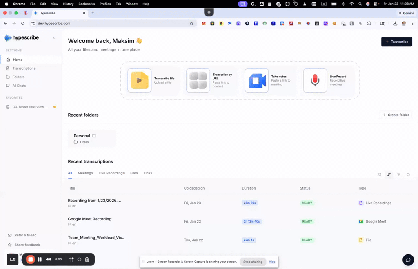The height and width of the screenshot is (269, 418).
Task: Delete the Loom recording with trash icon
Action: click(x=87, y=259)
